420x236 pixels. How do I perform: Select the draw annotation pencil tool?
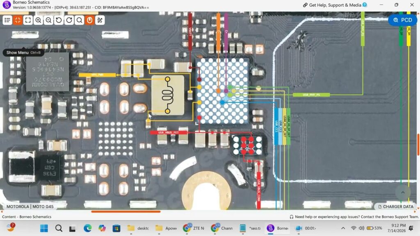click(x=100, y=20)
